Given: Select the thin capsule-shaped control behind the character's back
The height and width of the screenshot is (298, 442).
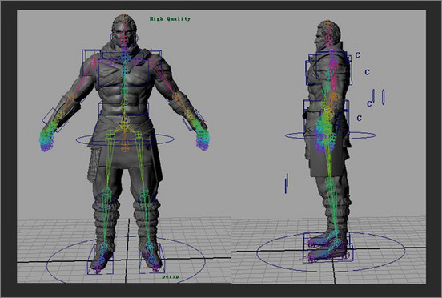Looking at the screenshot, I should tap(383, 97).
